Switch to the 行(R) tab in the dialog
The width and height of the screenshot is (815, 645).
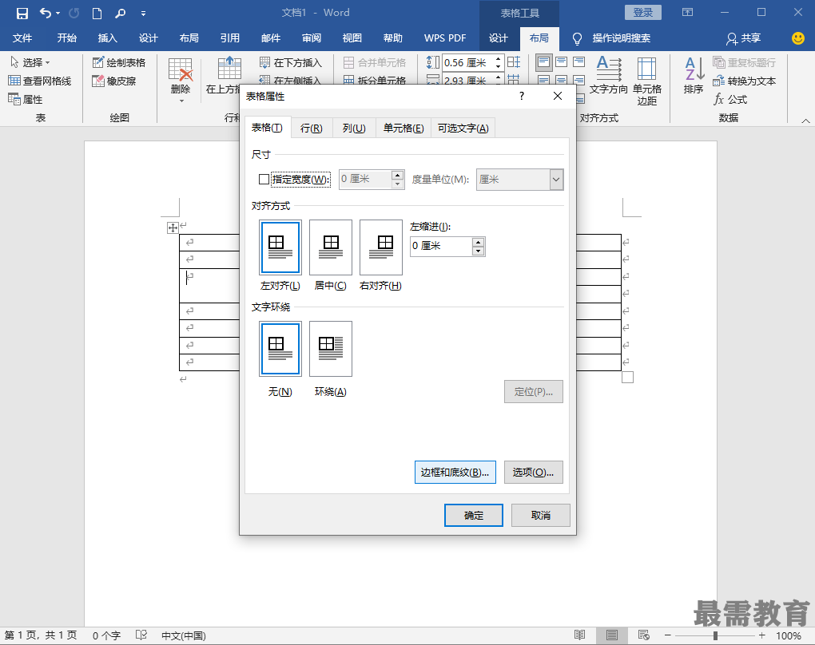312,129
